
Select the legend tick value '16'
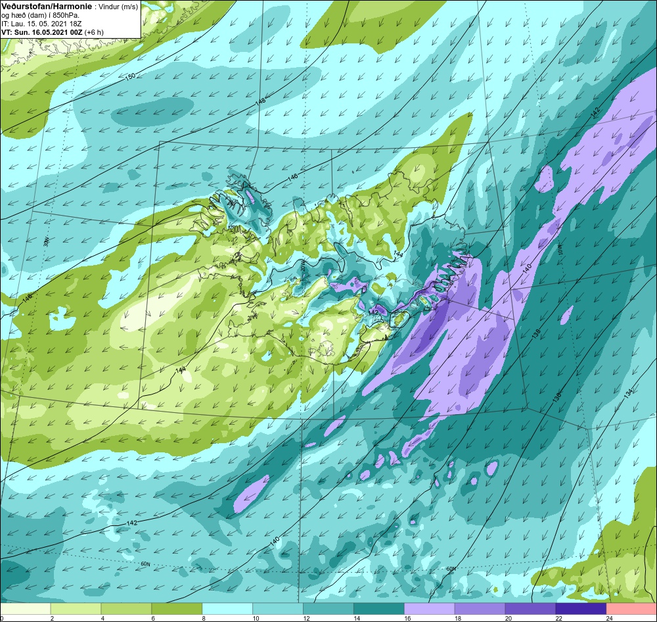tap(407, 618)
